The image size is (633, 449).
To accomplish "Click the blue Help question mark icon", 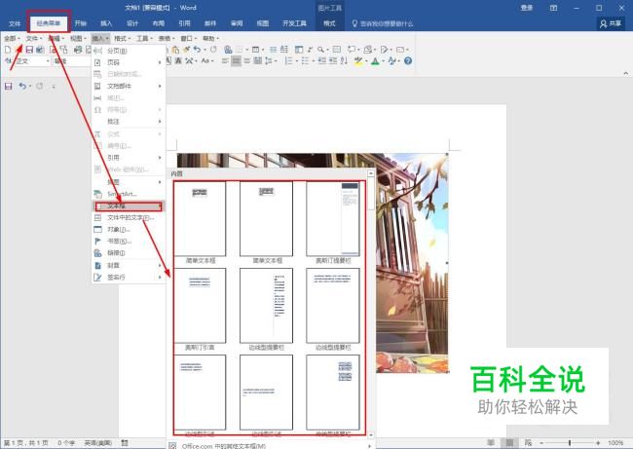I will click(408, 61).
